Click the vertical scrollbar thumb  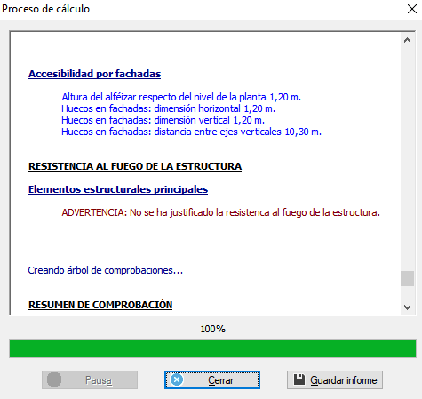407,278
